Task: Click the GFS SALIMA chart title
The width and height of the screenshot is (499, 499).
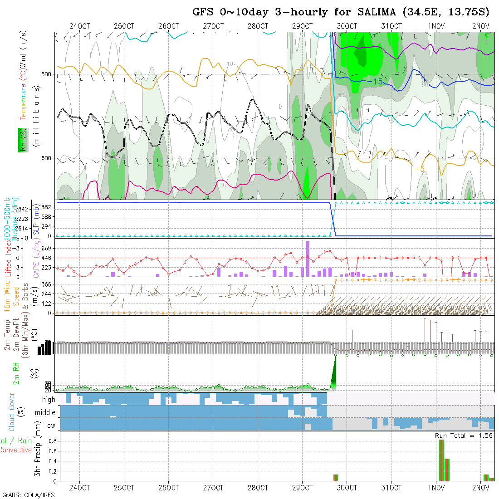Action: point(341,12)
